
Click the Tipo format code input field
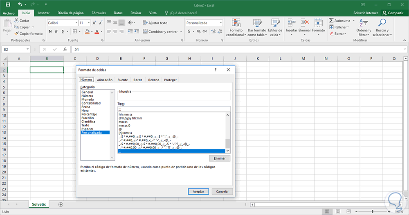click(173, 109)
